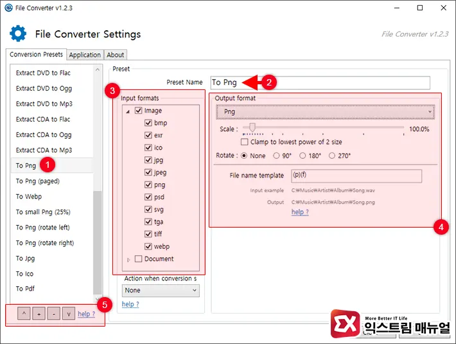Select the To Webp preset
The height and width of the screenshot is (344, 456).
tap(29, 197)
